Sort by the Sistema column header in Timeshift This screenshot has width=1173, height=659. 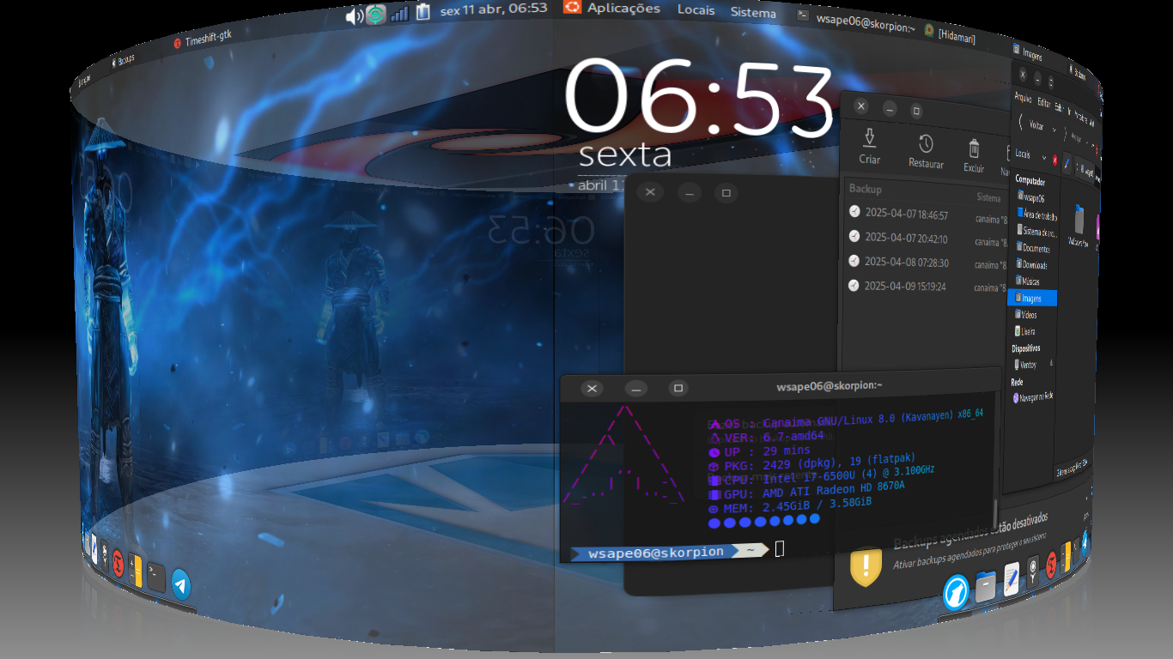pyautogui.click(x=988, y=197)
